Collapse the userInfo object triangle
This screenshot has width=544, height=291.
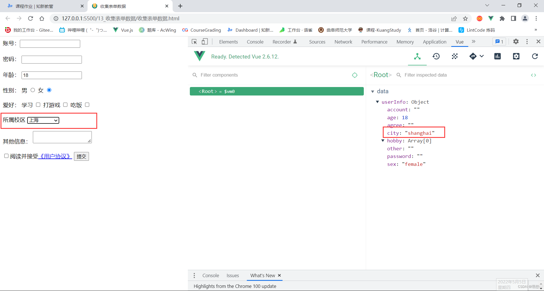click(377, 102)
